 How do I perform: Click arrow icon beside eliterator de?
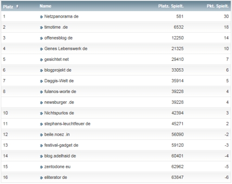(41, 178)
